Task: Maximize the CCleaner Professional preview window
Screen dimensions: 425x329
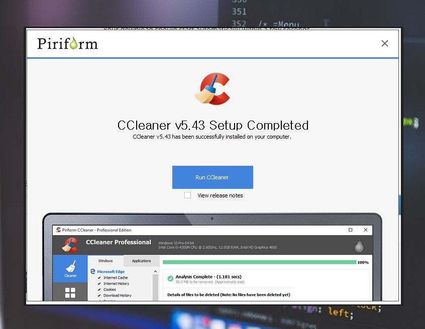Action: coord(350,230)
